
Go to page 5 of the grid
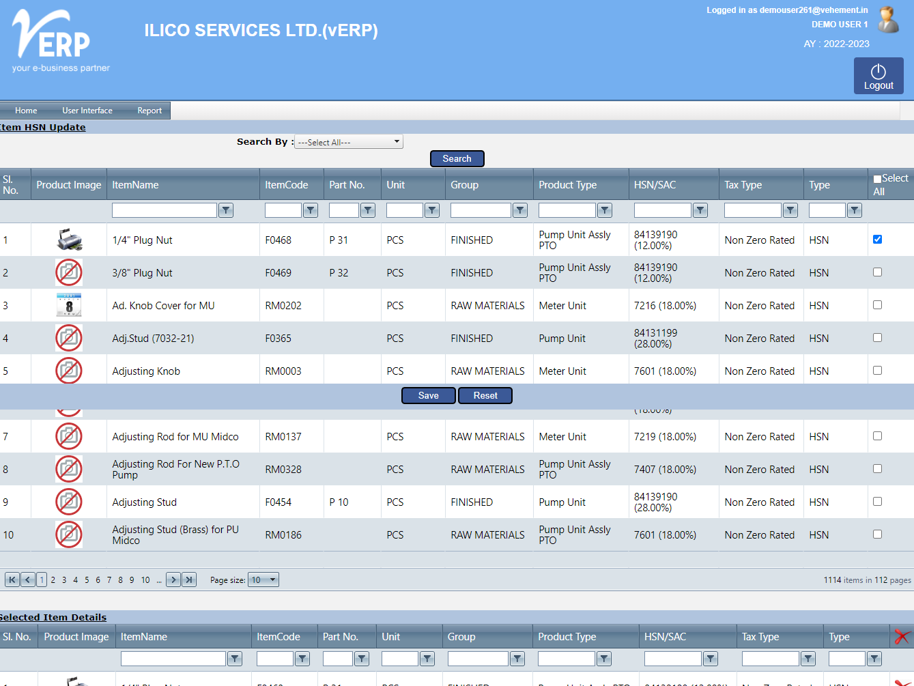(x=87, y=580)
